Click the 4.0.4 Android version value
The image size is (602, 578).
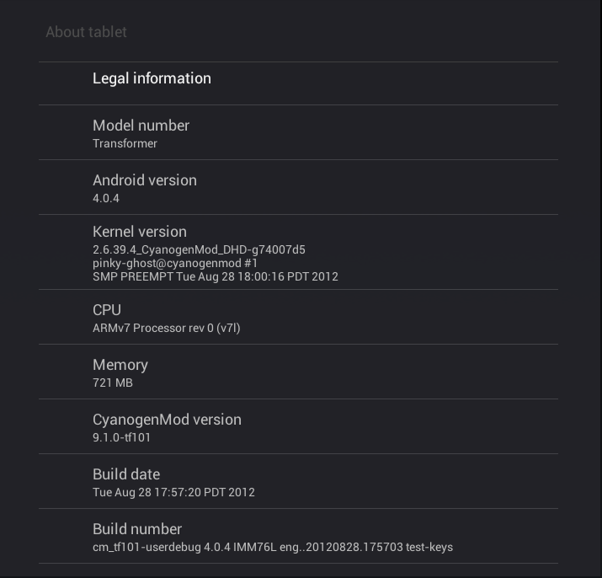click(106, 198)
